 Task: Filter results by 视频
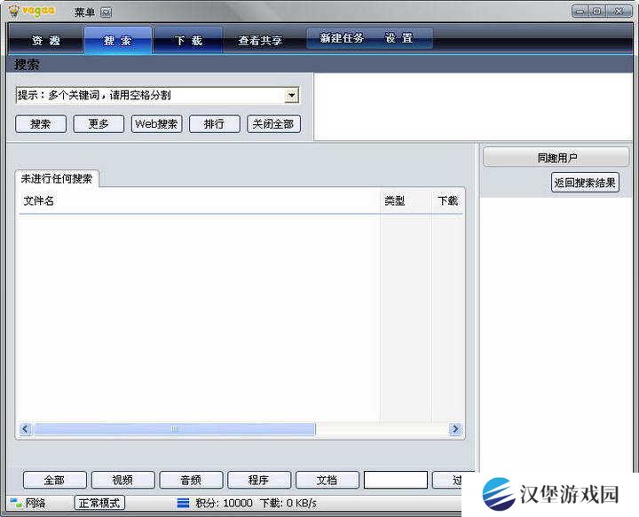click(122, 480)
